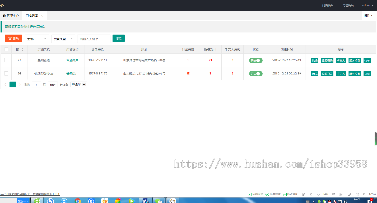Open the 全部 filter dropdown
Screen dimensions: 377x203
click(x=37, y=38)
